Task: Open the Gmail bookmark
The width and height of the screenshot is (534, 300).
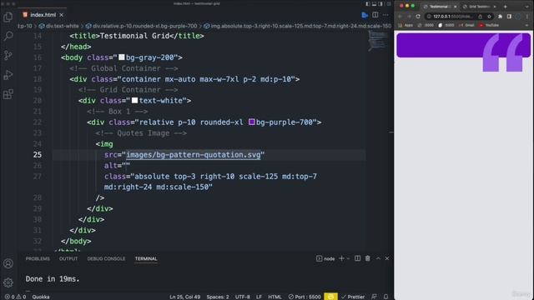Action: coord(466,25)
